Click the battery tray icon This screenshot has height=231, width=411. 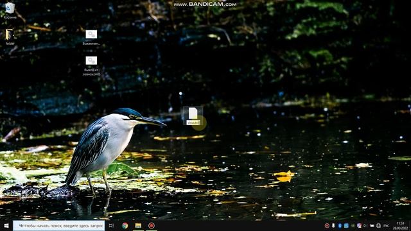click(x=372, y=225)
